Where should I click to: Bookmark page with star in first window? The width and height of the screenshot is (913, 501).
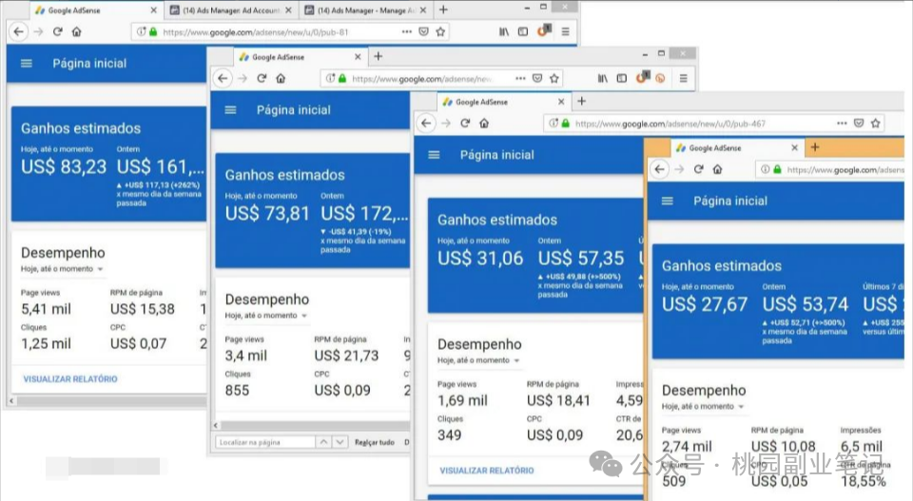(440, 31)
